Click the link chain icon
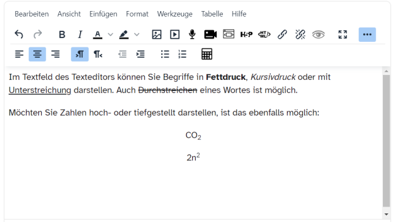The image size is (394, 222). tap(282, 34)
